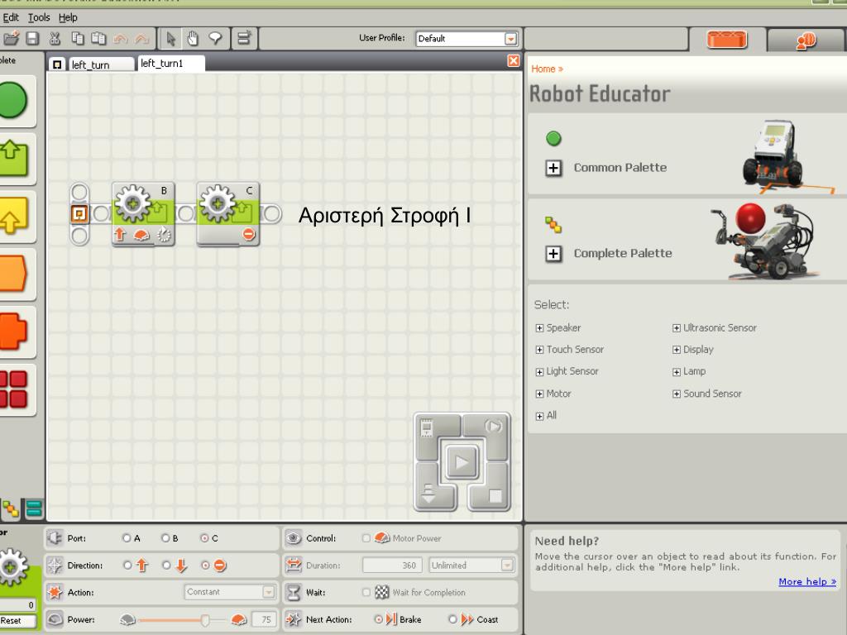Expand the Common Palette section

pyautogui.click(x=553, y=168)
